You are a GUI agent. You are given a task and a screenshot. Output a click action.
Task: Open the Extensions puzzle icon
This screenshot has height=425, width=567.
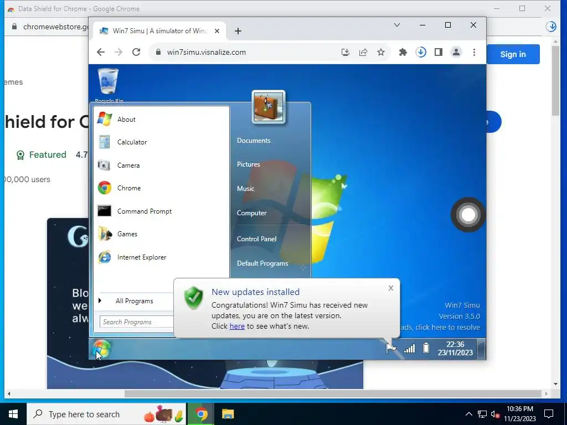click(403, 52)
